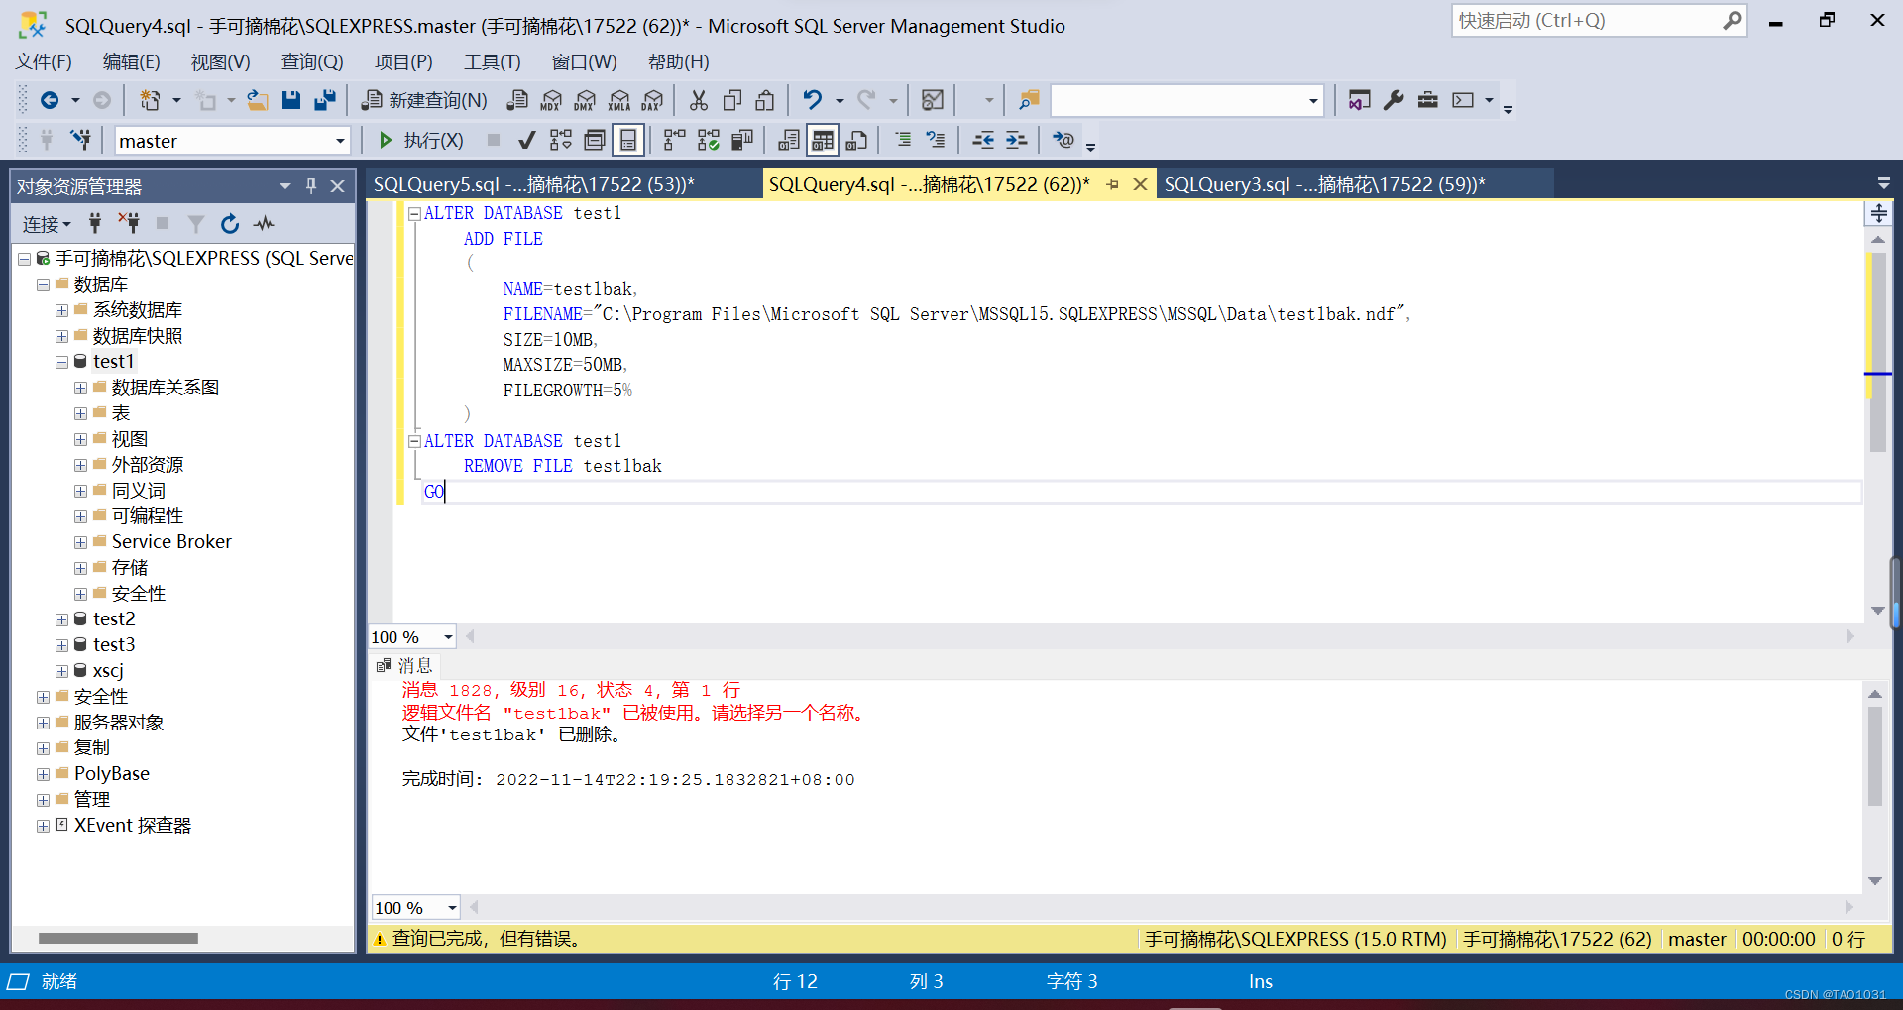Click the editor vertical scrollbar thumb
The height and width of the screenshot is (1010, 1903).
click(x=1877, y=354)
